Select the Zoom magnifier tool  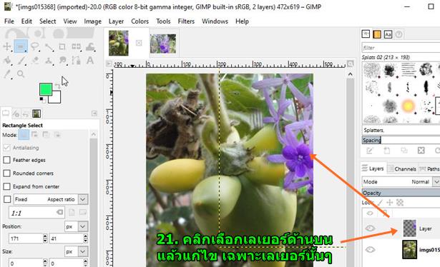[21, 74]
